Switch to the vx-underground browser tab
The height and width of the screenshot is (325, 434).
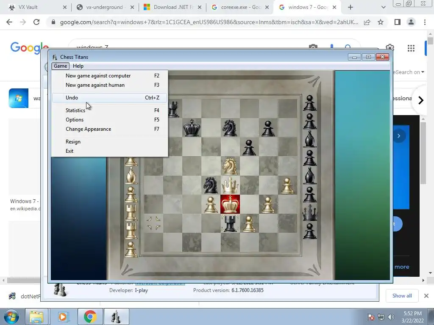coord(104,7)
